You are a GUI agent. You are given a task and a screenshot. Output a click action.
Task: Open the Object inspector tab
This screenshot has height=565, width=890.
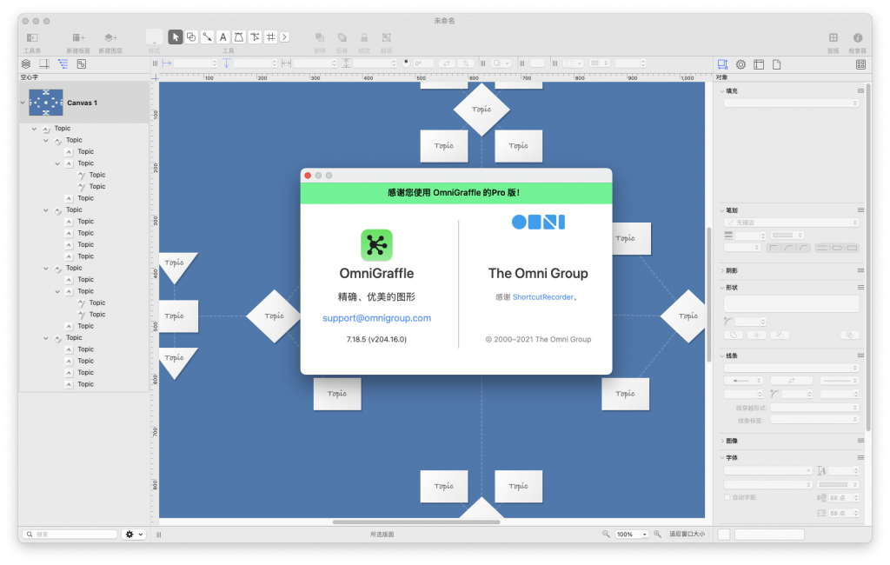coord(722,64)
